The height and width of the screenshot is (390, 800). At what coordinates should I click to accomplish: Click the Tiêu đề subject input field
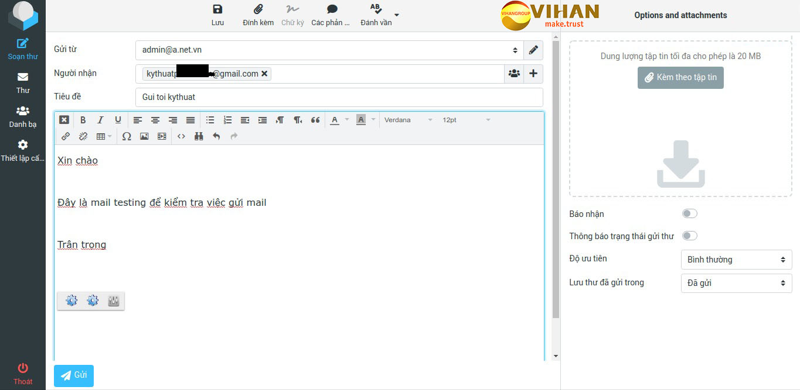point(339,97)
